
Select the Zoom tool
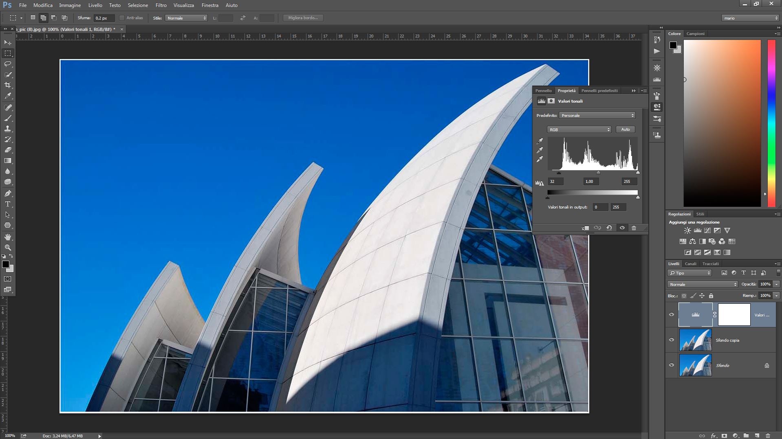point(8,248)
